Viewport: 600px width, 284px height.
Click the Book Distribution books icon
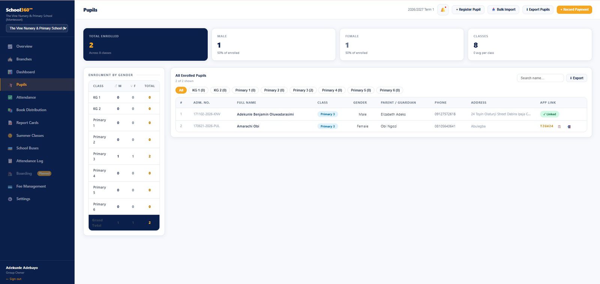(x=10, y=110)
